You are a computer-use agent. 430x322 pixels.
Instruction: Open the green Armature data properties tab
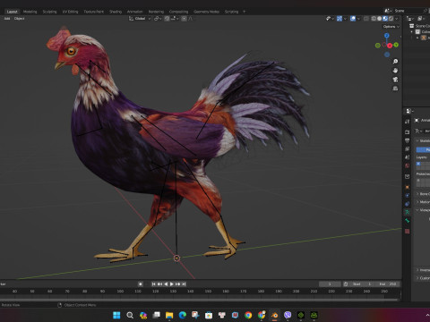(407, 212)
